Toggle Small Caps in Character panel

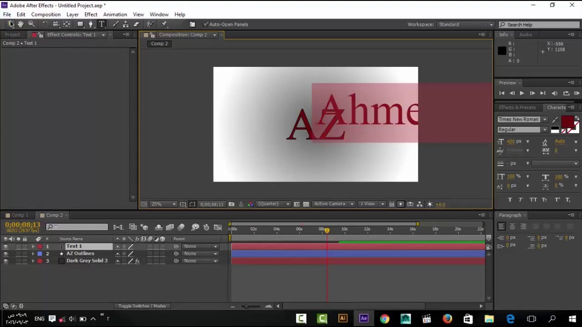tap(545, 200)
